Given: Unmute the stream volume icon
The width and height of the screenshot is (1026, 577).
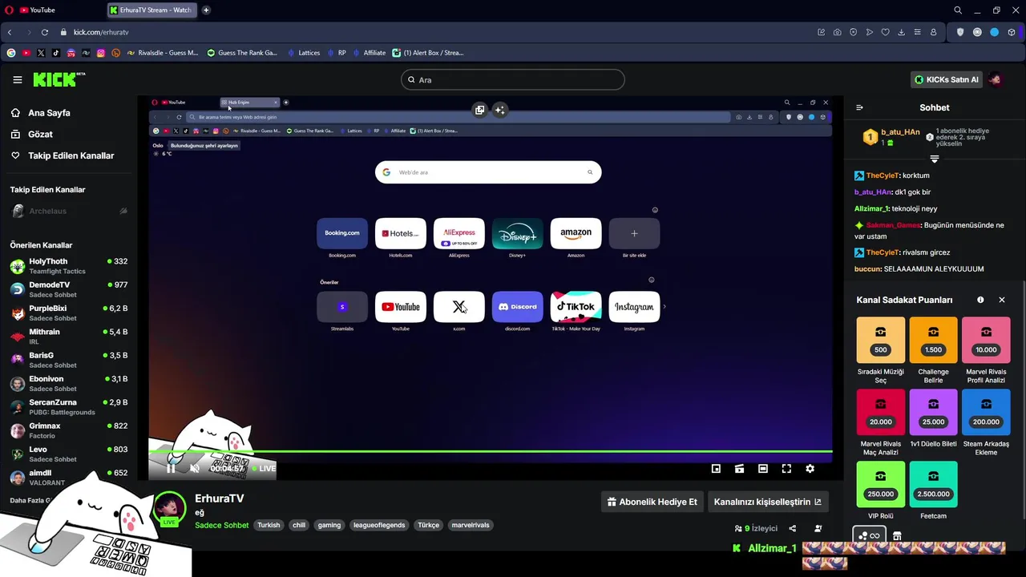Looking at the screenshot, I should pos(195,468).
